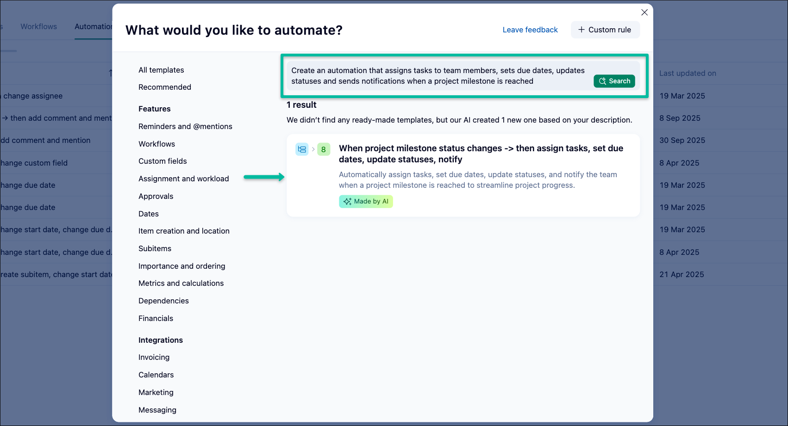This screenshot has width=788, height=426.
Task: Open the Leave feedback link
Action: [x=530, y=30]
